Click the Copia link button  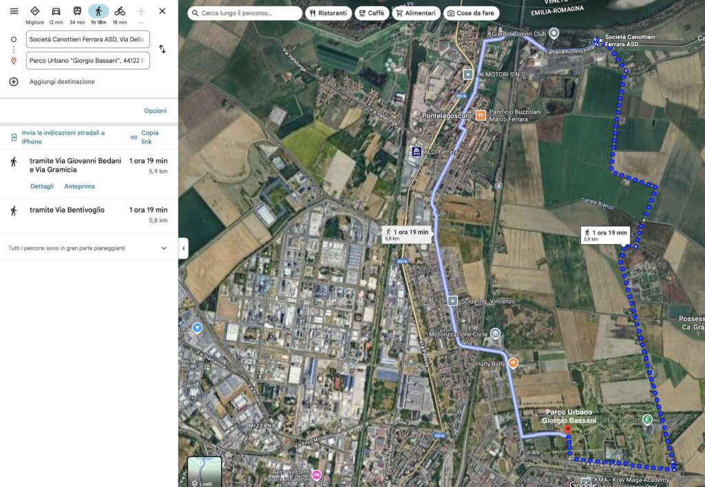coord(149,137)
